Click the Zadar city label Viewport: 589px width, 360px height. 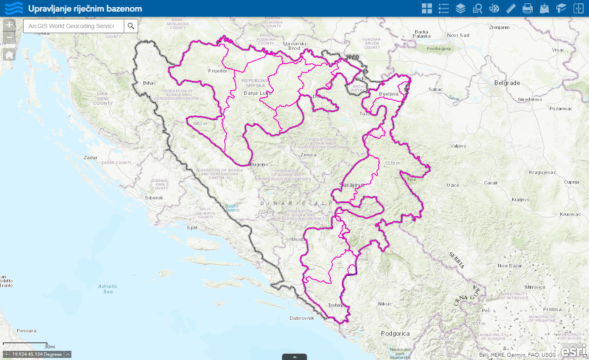tap(91, 158)
